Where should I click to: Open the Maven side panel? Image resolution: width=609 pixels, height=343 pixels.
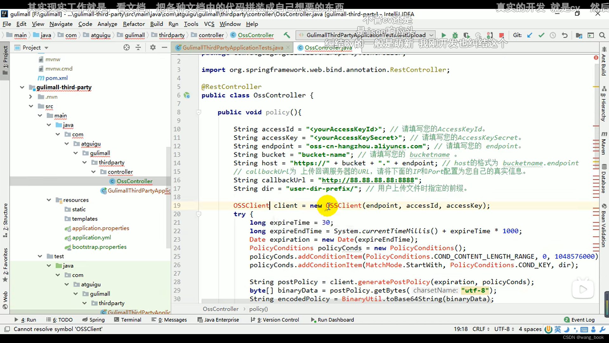pyautogui.click(x=604, y=143)
